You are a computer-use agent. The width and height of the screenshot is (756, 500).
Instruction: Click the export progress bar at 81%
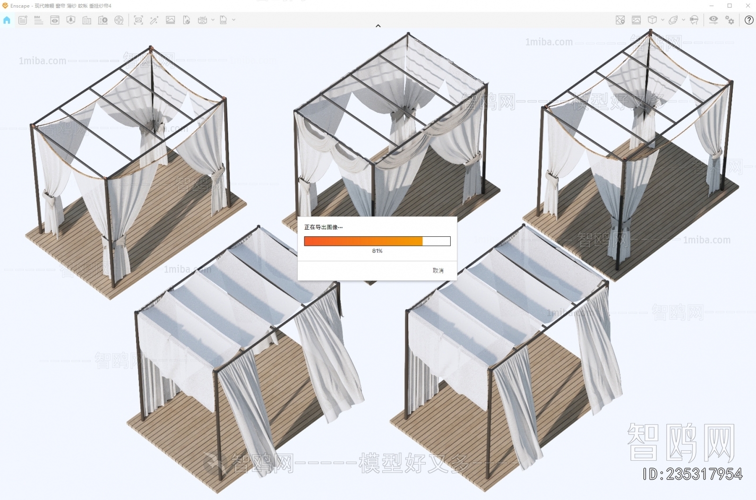377,241
